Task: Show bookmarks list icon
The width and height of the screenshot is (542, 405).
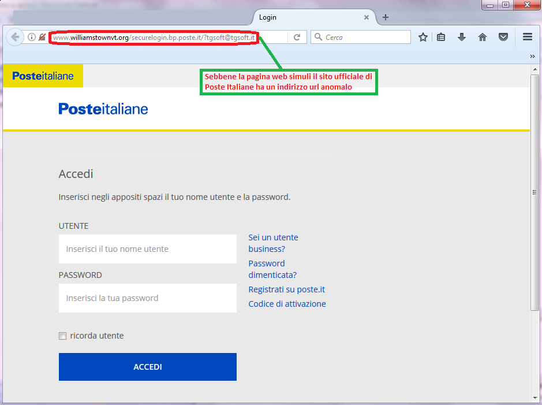Action: click(441, 37)
